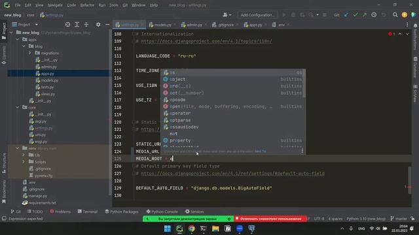Image resolution: width=419 pixels, height=235 pixels.
Task: Click Git update project arrow icon
Action: tap(346, 15)
